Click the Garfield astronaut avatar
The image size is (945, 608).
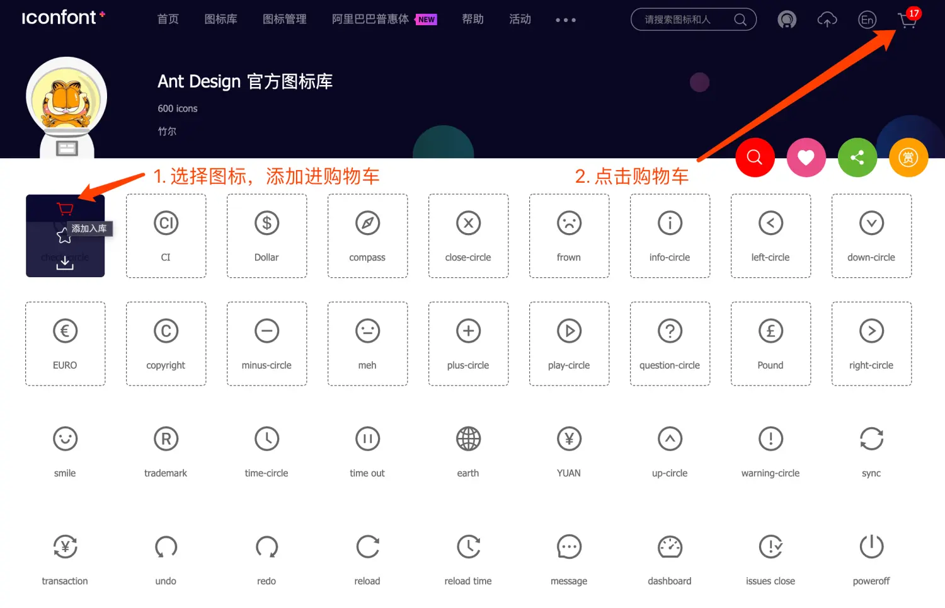coord(66,106)
